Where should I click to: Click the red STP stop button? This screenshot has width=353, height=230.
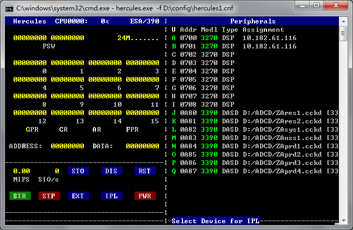(49, 196)
